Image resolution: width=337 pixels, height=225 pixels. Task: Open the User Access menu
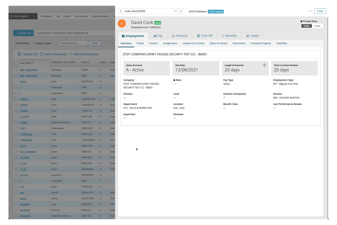pos(81,16)
